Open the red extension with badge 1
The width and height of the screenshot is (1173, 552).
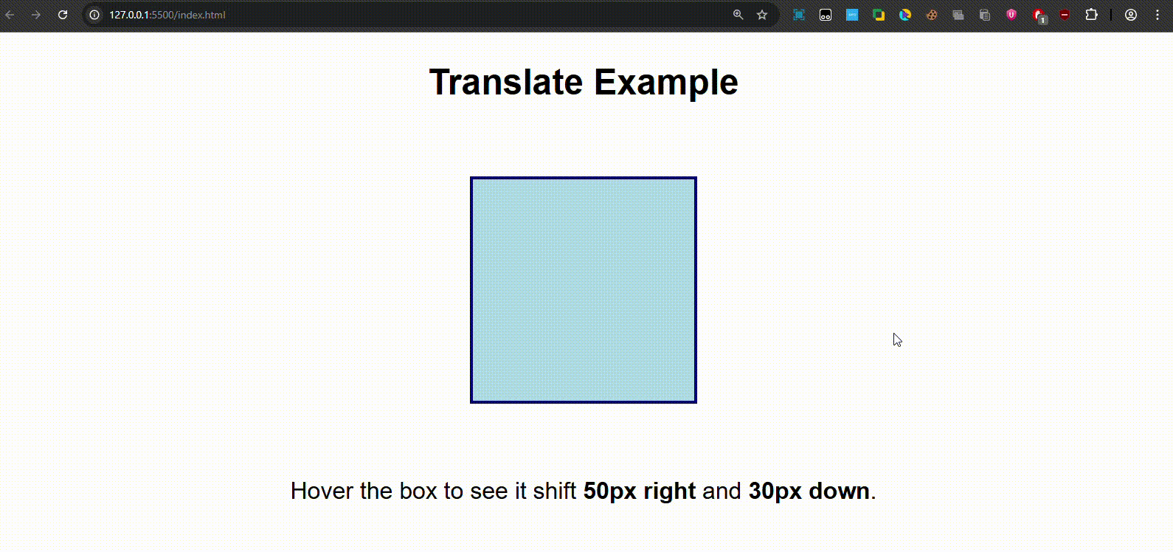click(1039, 15)
